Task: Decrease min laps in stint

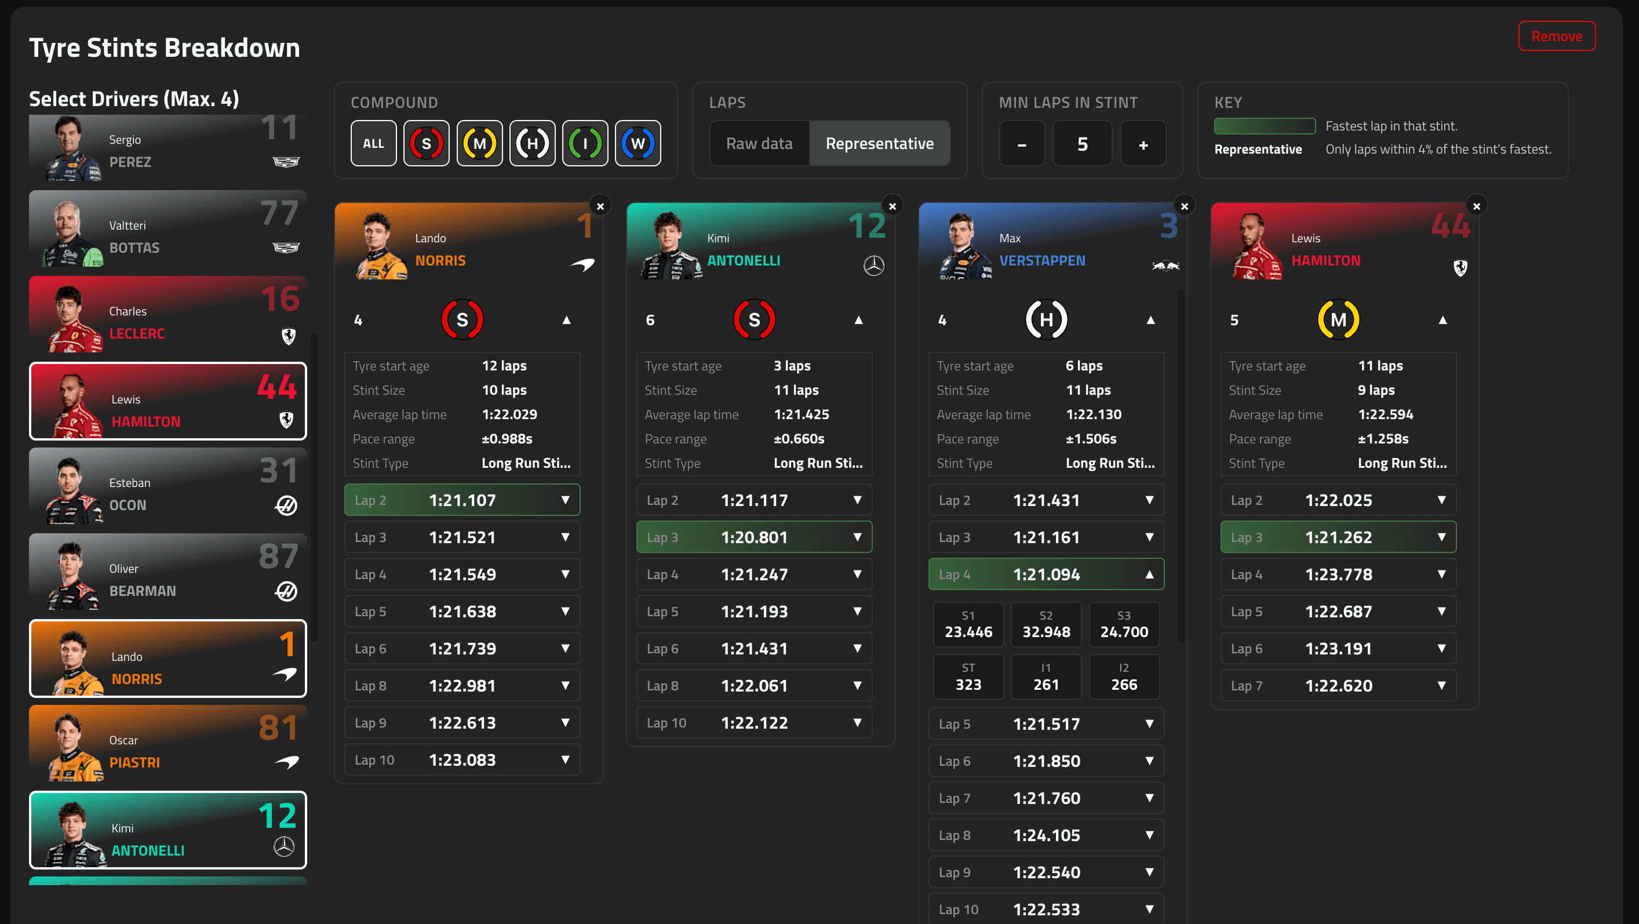Action: (1022, 144)
